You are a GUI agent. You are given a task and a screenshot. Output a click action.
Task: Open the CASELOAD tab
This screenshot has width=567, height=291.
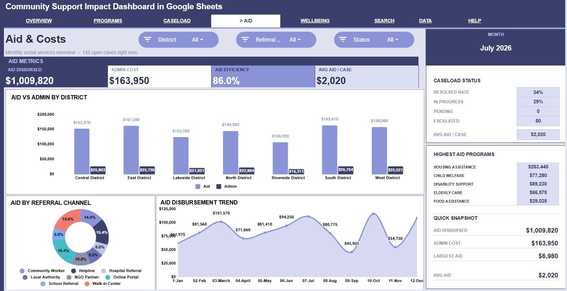pos(177,21)
